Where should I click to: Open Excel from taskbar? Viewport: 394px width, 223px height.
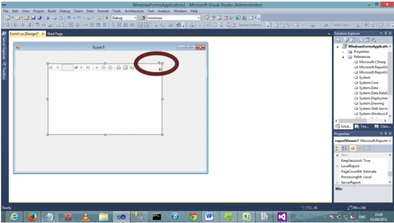click(246, 216)
